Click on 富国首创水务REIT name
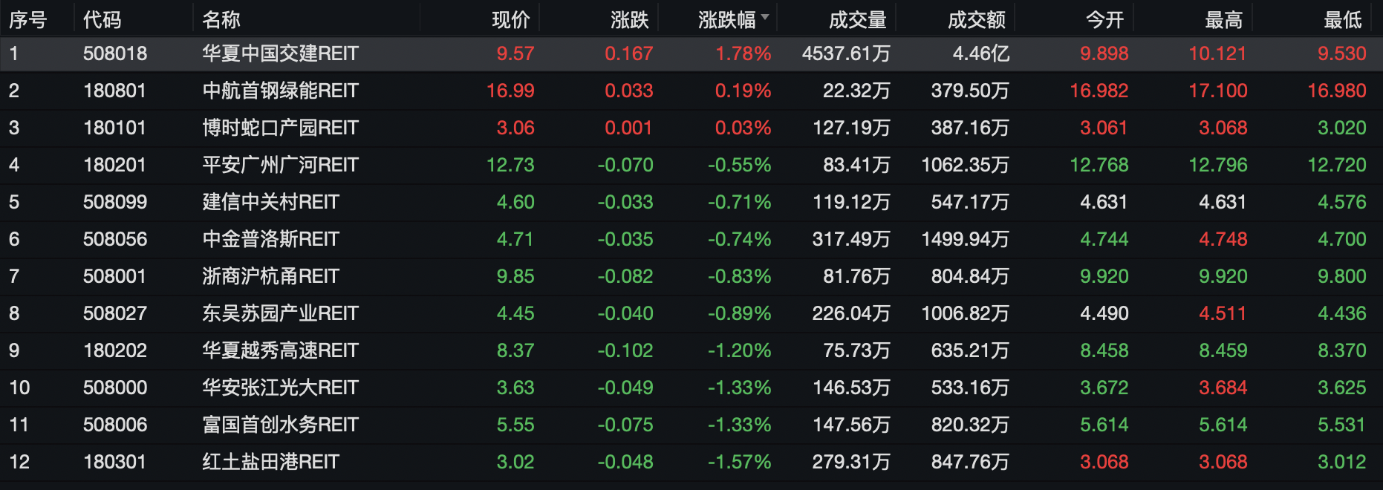This screenshot has width=1383, height=490. click(x=280, y=425)
